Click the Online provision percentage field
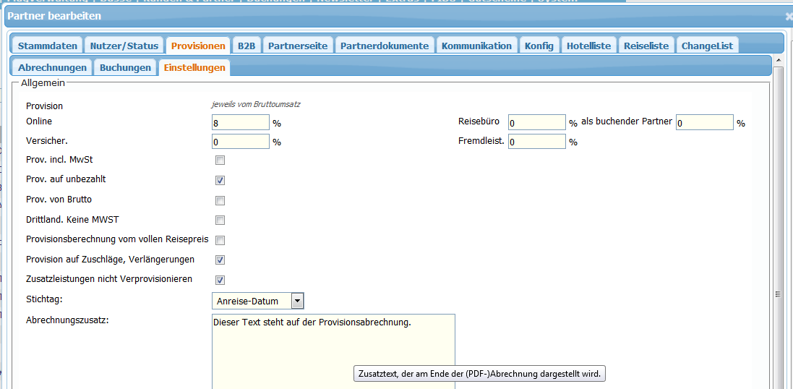Image resolution: width=793 pixels, height=389 pixels. [240, 122]
